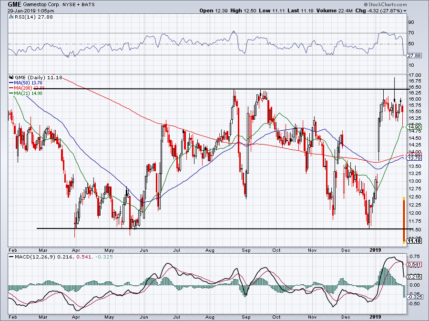Click the 11.50 price axis label
This screenshot has width=429, height=321.
(x=414, y=229)
